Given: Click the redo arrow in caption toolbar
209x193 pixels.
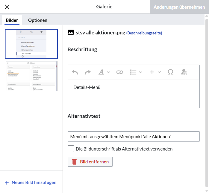Looking at the screenshot, I should click(x=87, y=72).
